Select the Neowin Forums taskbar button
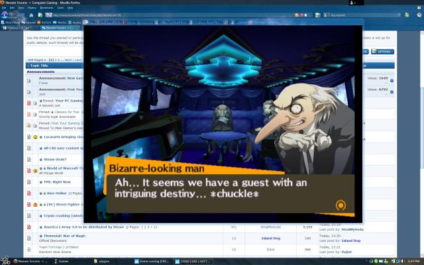 click(x=30, y=261)
